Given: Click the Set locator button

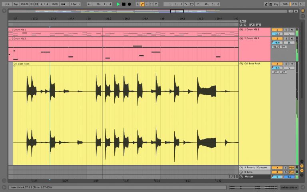Looking at the screenshot, I should (x=243, y=21).
